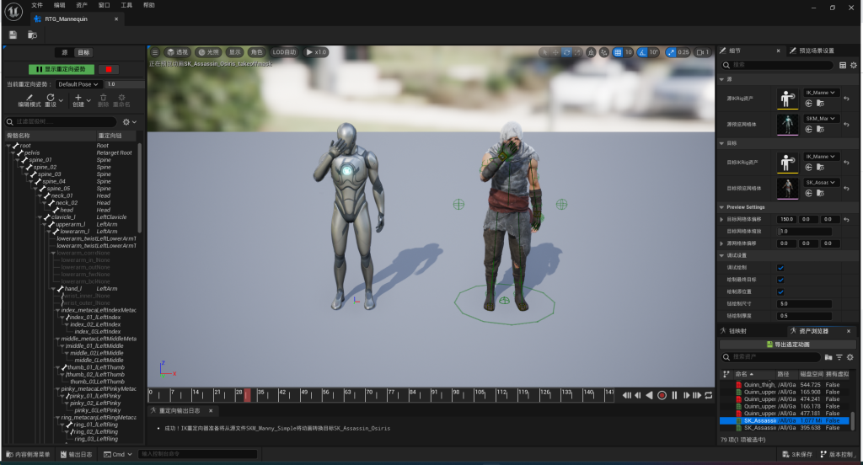Image resolution: width=863 pixels, height=465 pixels.
Task: Play the animation in reverse
Action: [x=650, y=395]
